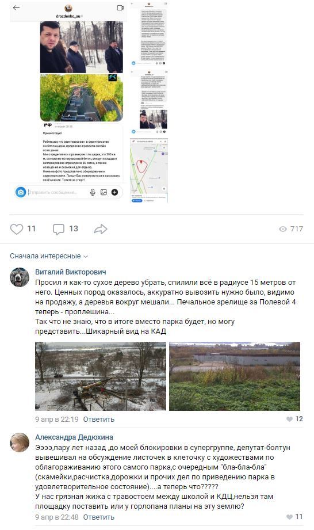Reply to Александра Дедюхина's comment

tap(98, 517)
